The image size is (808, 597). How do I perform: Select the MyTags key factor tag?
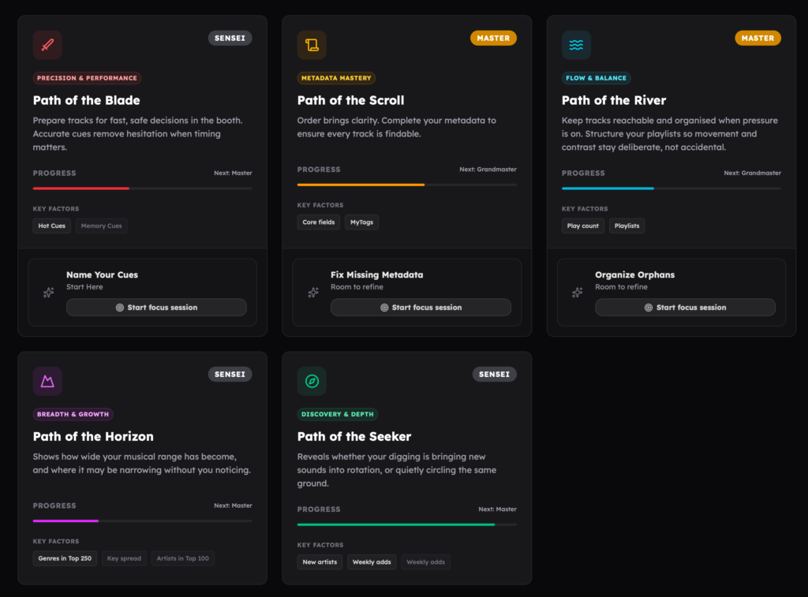pos(361,222)
